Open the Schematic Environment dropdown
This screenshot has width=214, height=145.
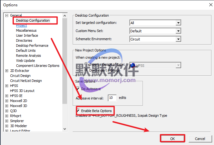click(178, 39)
